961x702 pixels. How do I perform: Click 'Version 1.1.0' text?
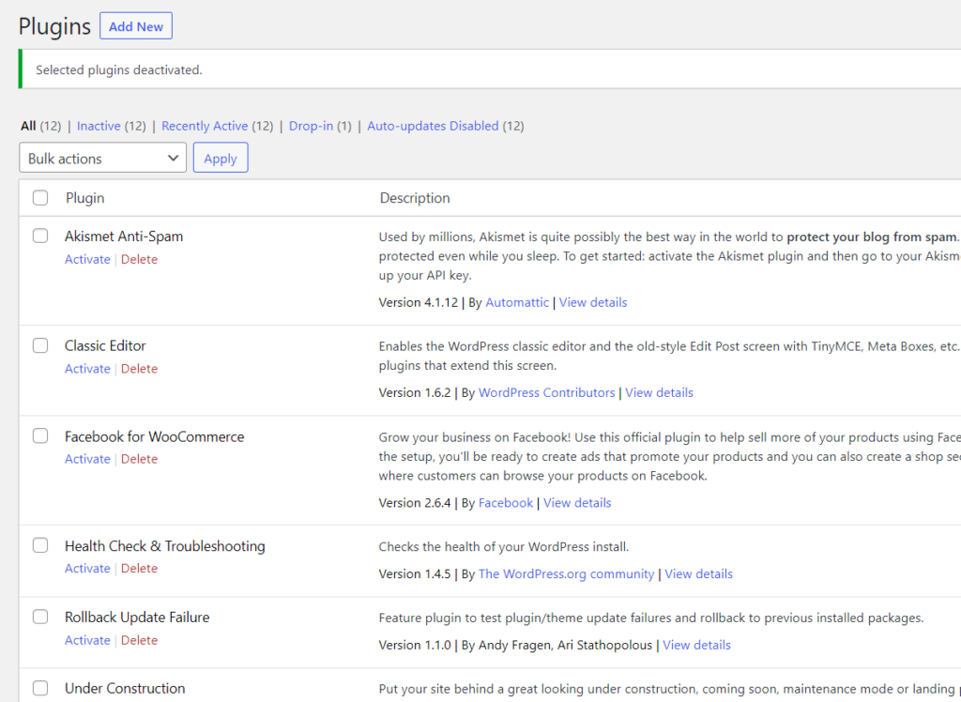click(415, 645)
